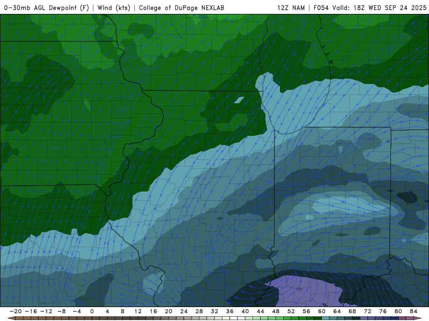Click the "12Z NAM" model run text
Screen dimensions: 429x321
coord(291,7)
